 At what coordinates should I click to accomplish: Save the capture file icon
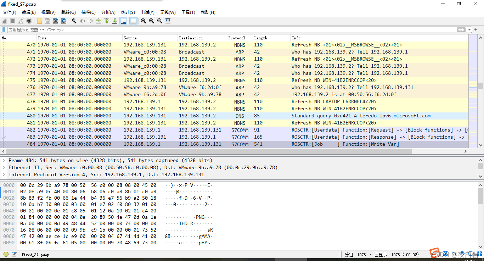click(47, 21)
